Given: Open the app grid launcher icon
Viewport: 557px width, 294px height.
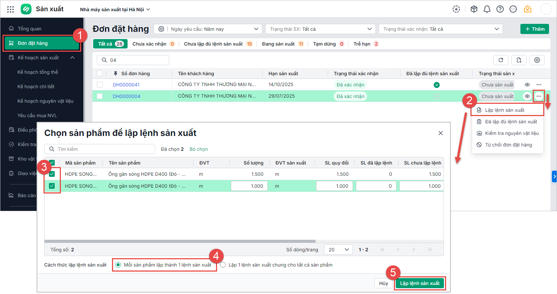Looking at the screenshot, I should coord(11,9).
